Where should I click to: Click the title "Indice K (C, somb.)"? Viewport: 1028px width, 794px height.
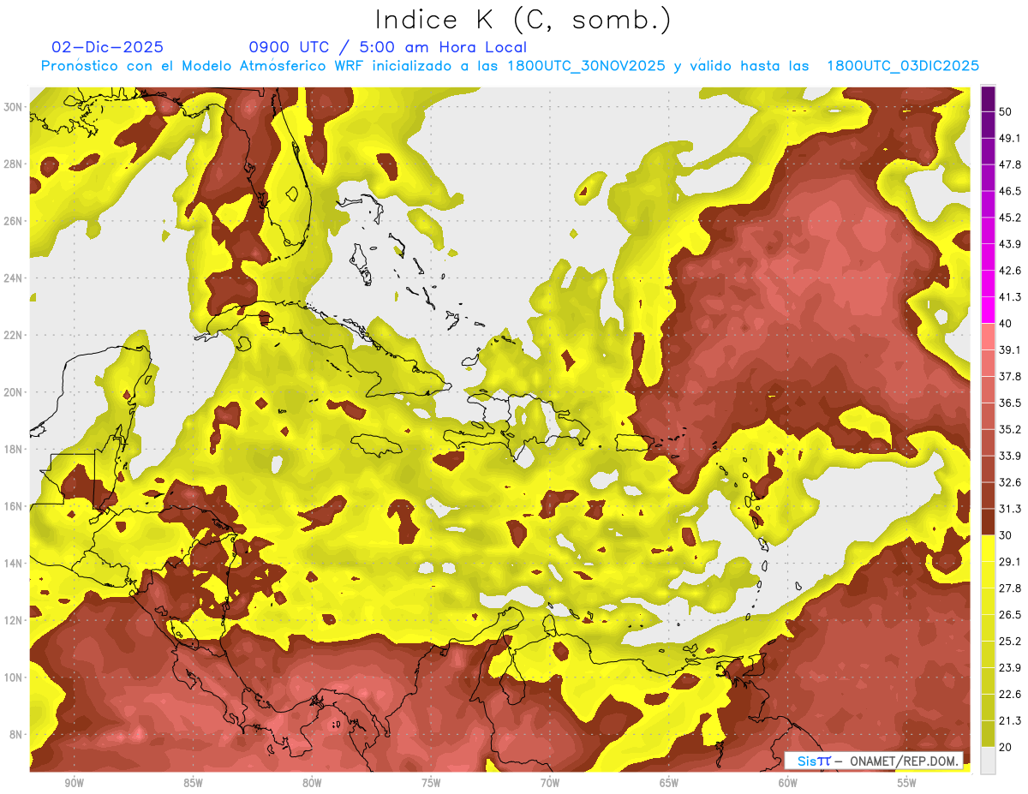(x=523, y=21)
